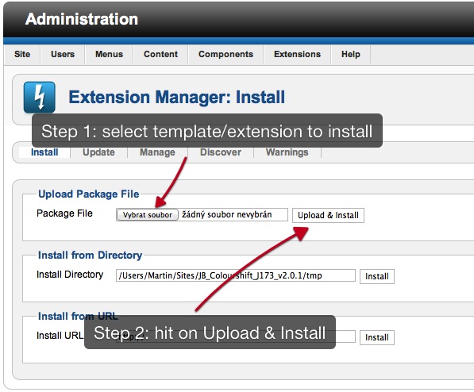Viewport: 474px width, 392px height.
Task: Switch to the Discover tab
Action: (x=221, y=152)
